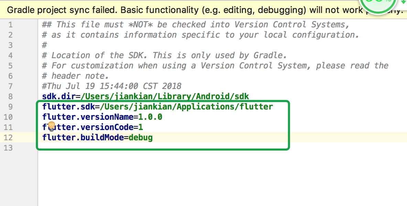
Task: Click the lone # comment on line 3
Action: click(x=44, y=45)
